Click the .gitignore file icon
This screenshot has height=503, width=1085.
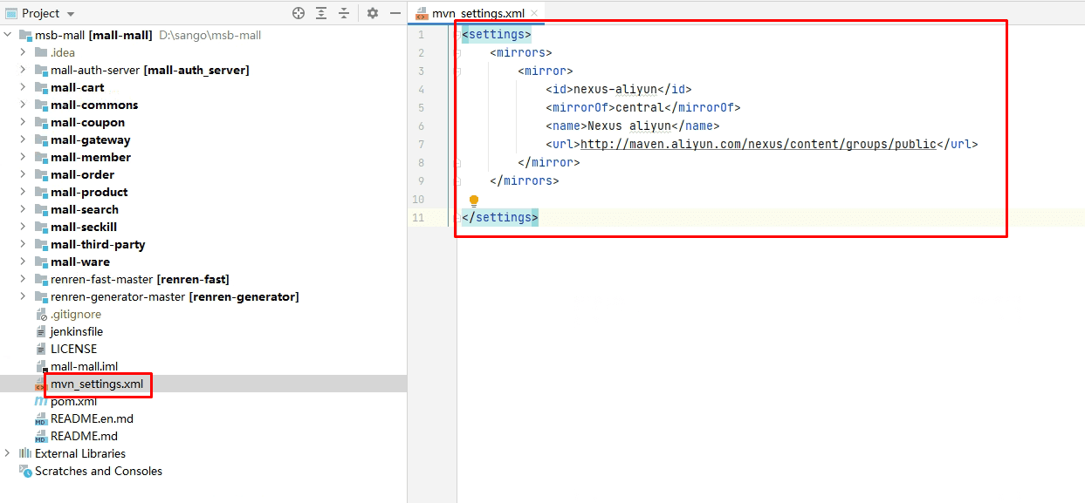[41, 314]
